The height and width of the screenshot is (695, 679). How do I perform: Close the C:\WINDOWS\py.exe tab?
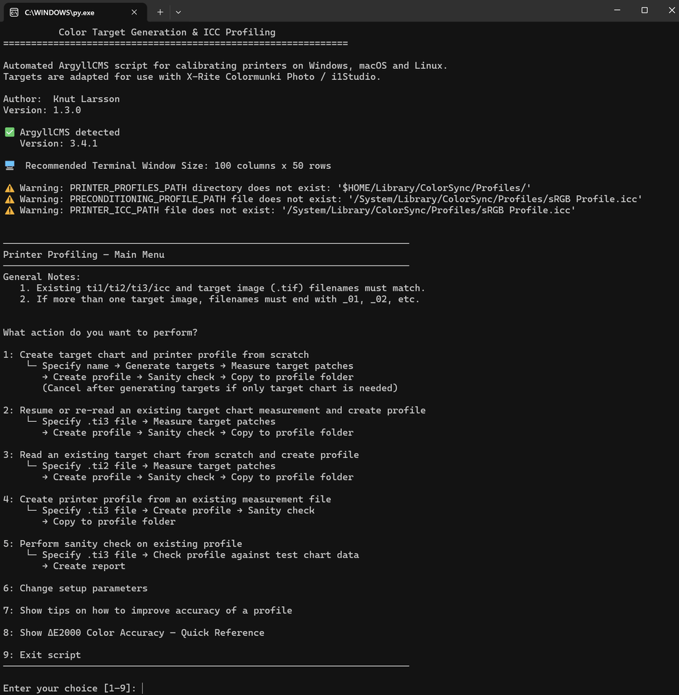pos(134,12)
